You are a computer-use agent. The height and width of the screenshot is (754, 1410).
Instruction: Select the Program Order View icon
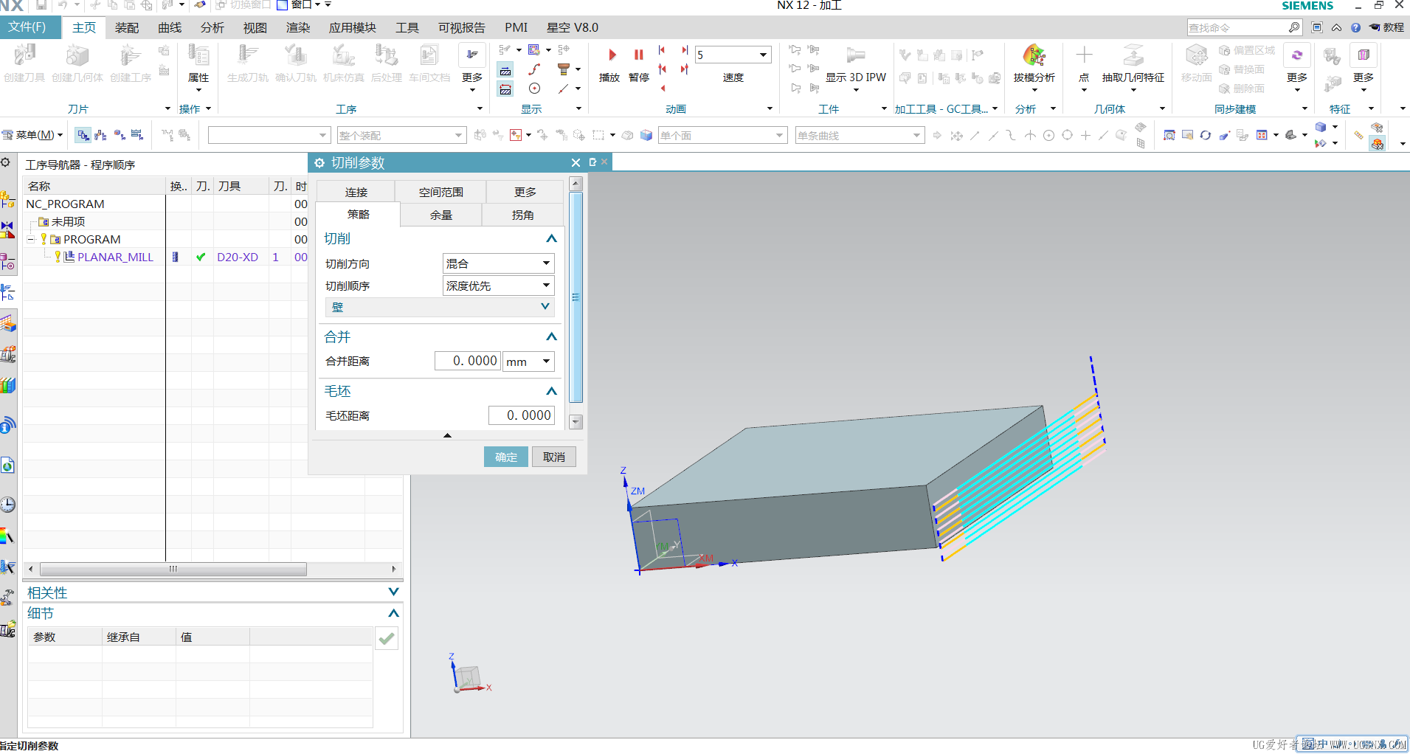(83, 135)
